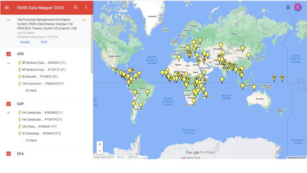Open BI Burundi P078627 [F] entry
This screenshot has height=173, width=307.
point(40,77)
